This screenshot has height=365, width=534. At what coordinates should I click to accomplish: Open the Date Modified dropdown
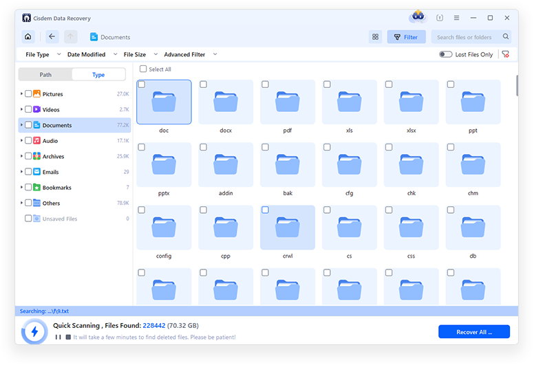pyautogui.click(x=92, y=54)
